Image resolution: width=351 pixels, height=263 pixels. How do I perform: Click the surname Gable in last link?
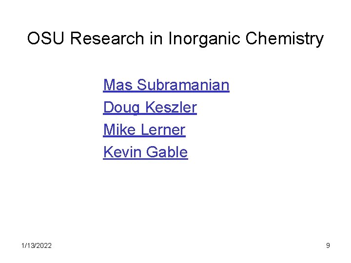click(167, 152)
